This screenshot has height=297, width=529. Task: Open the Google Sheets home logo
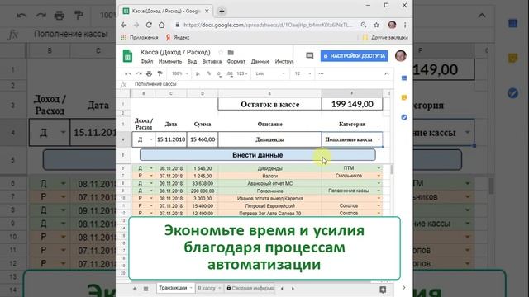[x=127, y=56]
